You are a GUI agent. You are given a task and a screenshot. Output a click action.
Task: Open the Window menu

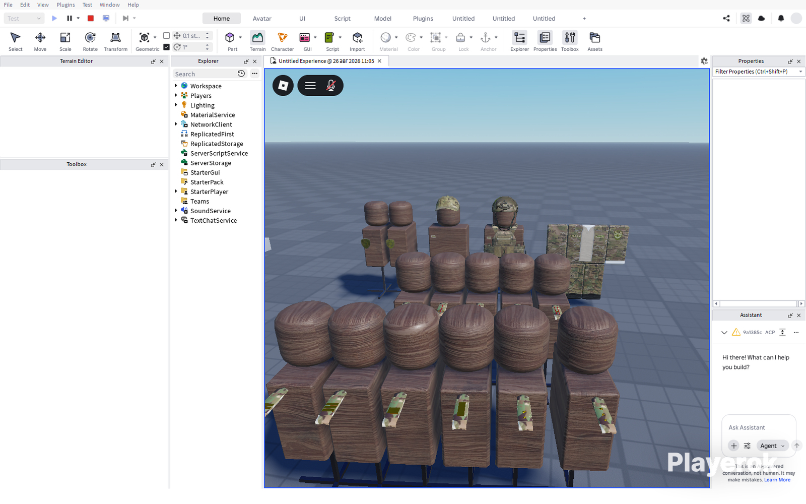click(109, 5)
